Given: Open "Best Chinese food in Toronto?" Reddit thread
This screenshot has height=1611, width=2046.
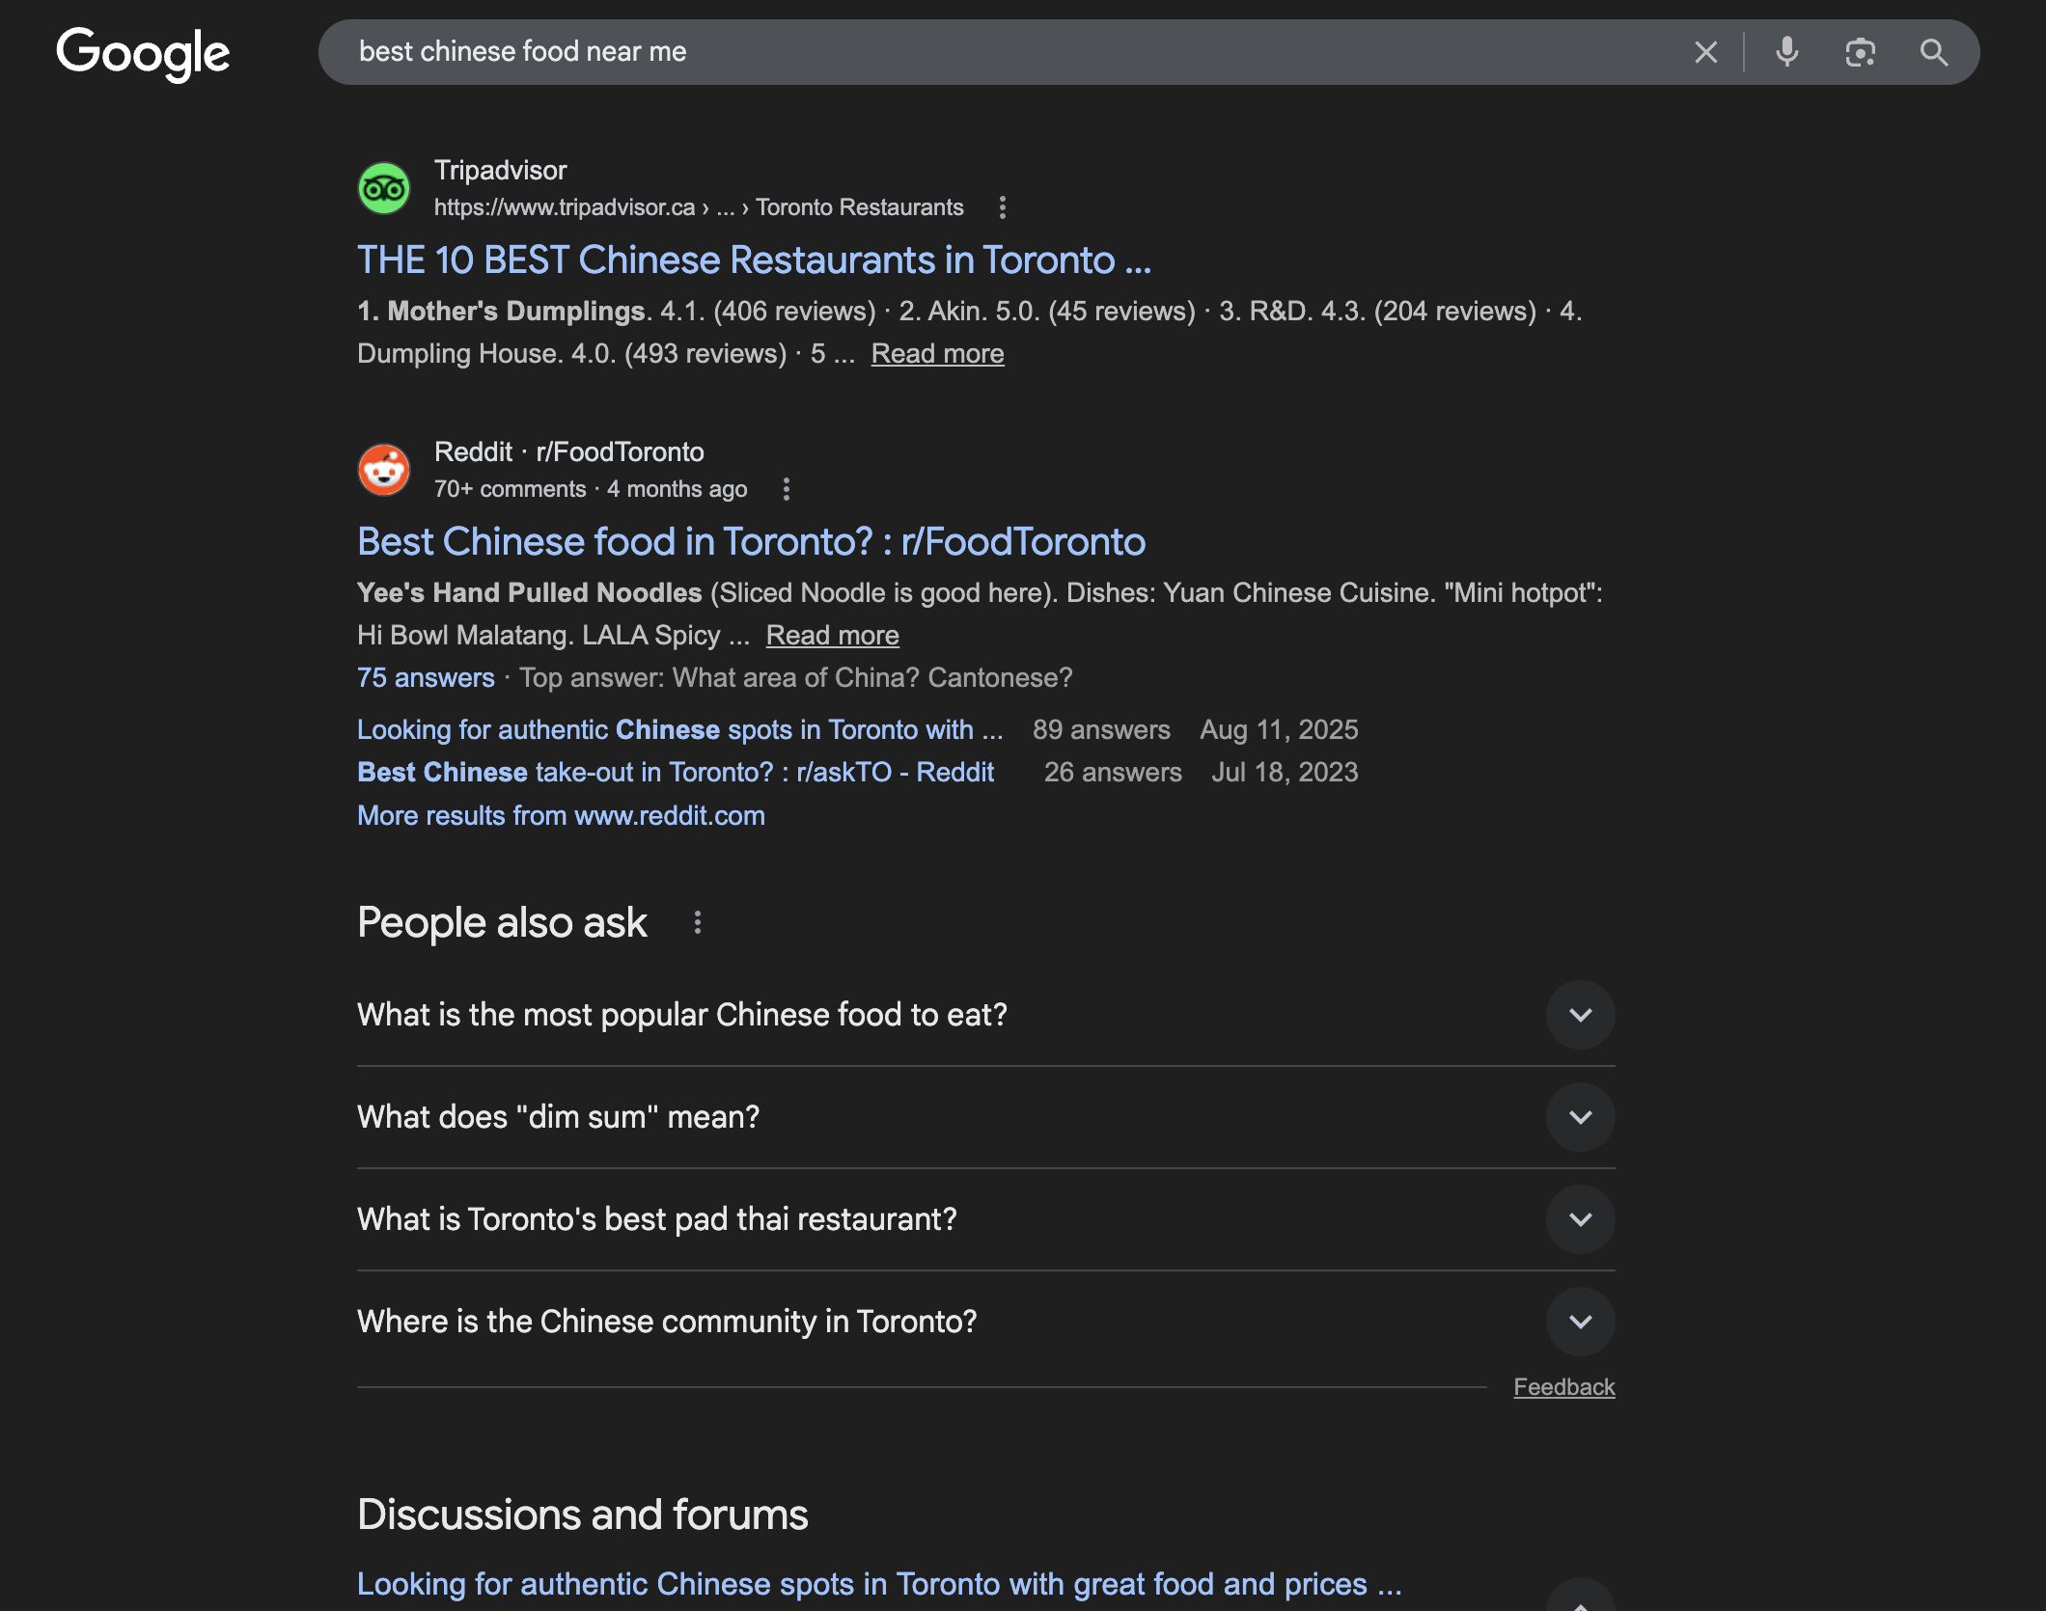Looking at the screenshot, I should pos(751,541).
